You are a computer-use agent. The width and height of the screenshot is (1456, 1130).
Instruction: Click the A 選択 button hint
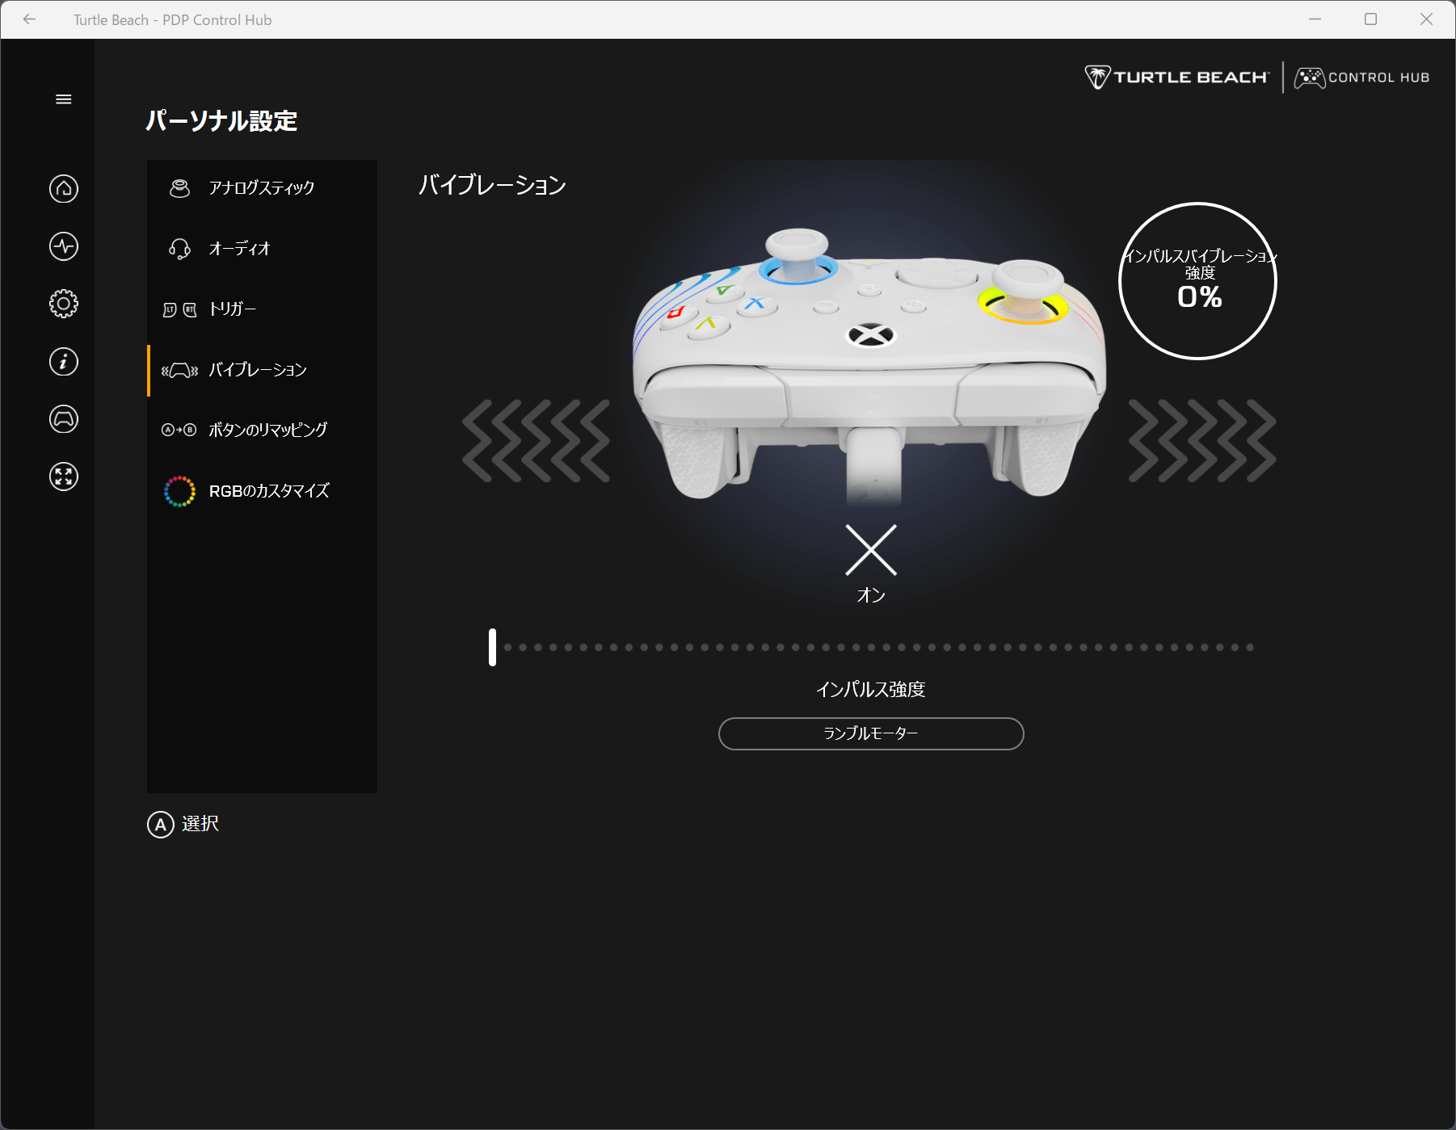click(x=183, y=824)
